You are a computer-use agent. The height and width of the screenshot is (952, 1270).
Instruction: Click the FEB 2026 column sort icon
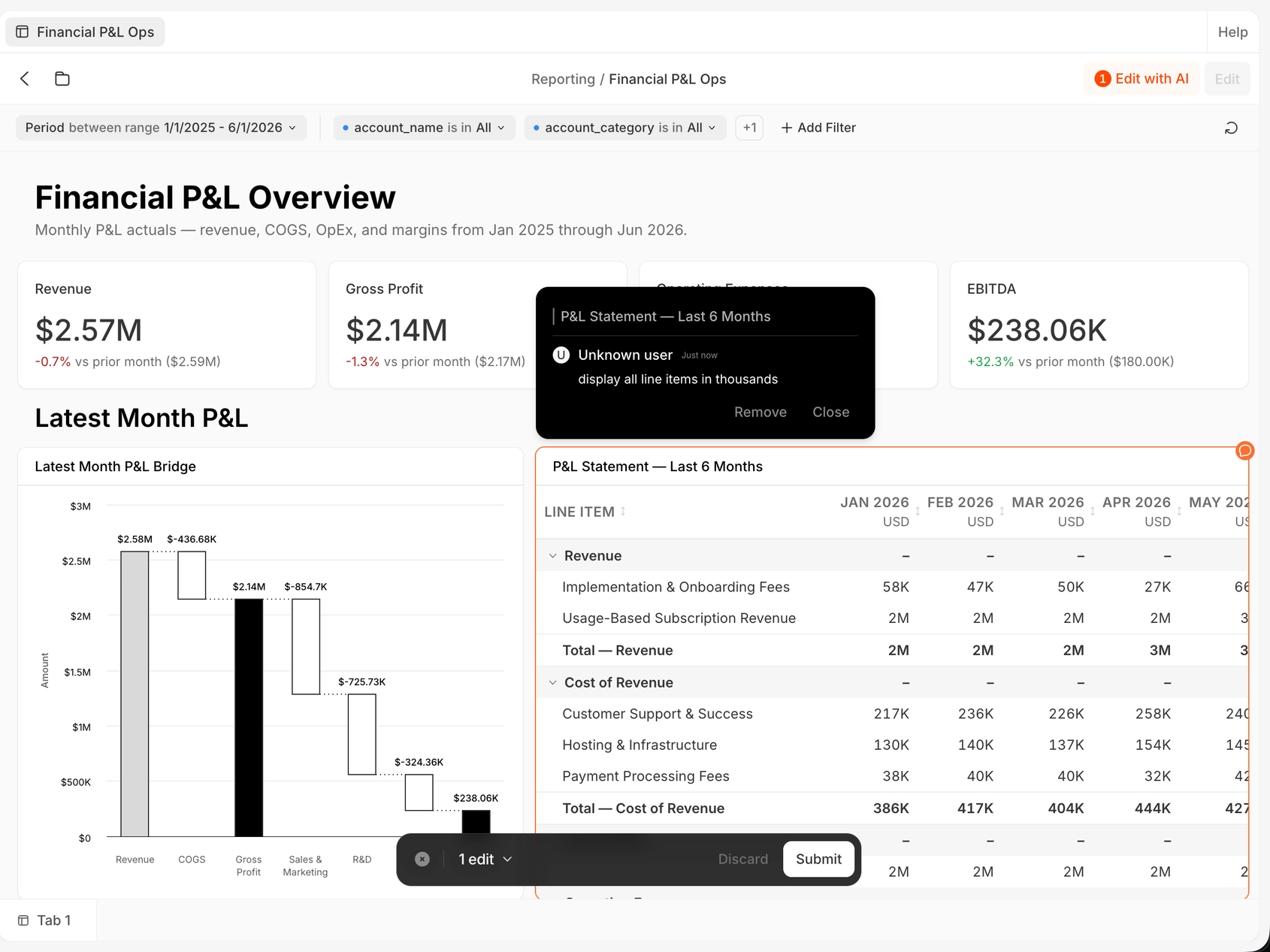point(1002,512)
